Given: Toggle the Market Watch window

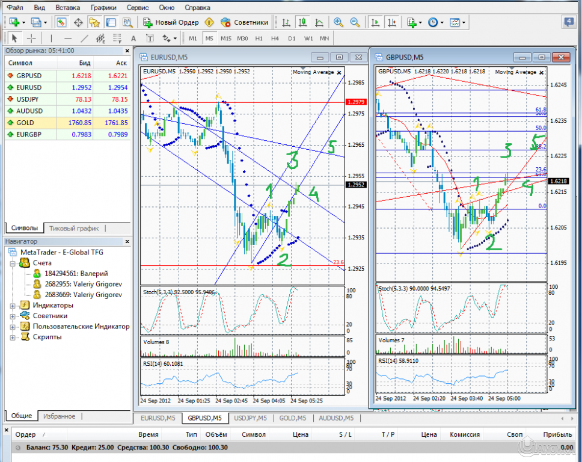Looking at the screenshot, I should point(61,22).
